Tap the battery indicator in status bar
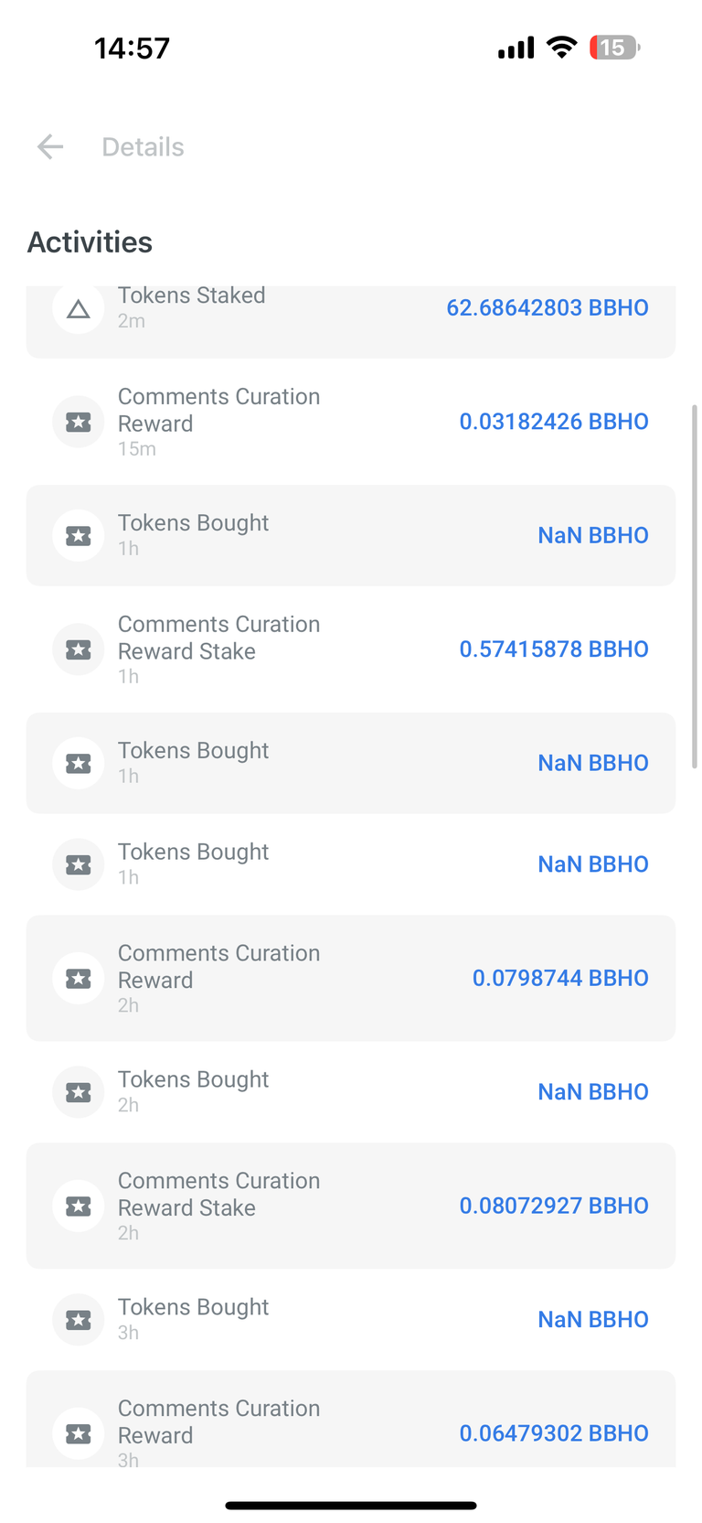This screenshot has height=1523, width=702. point(614,48)
